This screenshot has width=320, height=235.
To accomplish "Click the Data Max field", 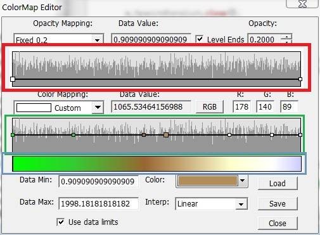I will (x=99, y=203).
